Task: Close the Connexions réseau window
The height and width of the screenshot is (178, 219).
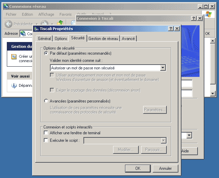Action: tap(212, 6)
